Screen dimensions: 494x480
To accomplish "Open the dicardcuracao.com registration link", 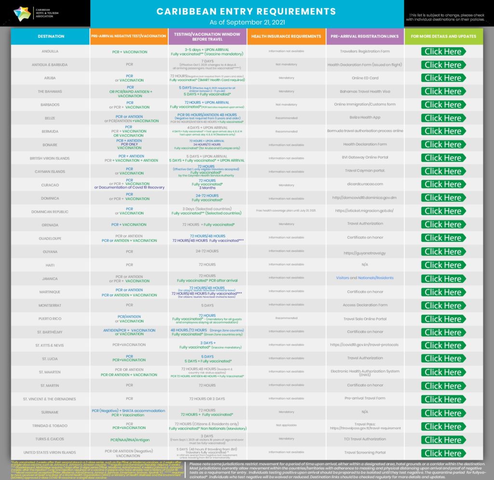I will [x=365, y=184].
